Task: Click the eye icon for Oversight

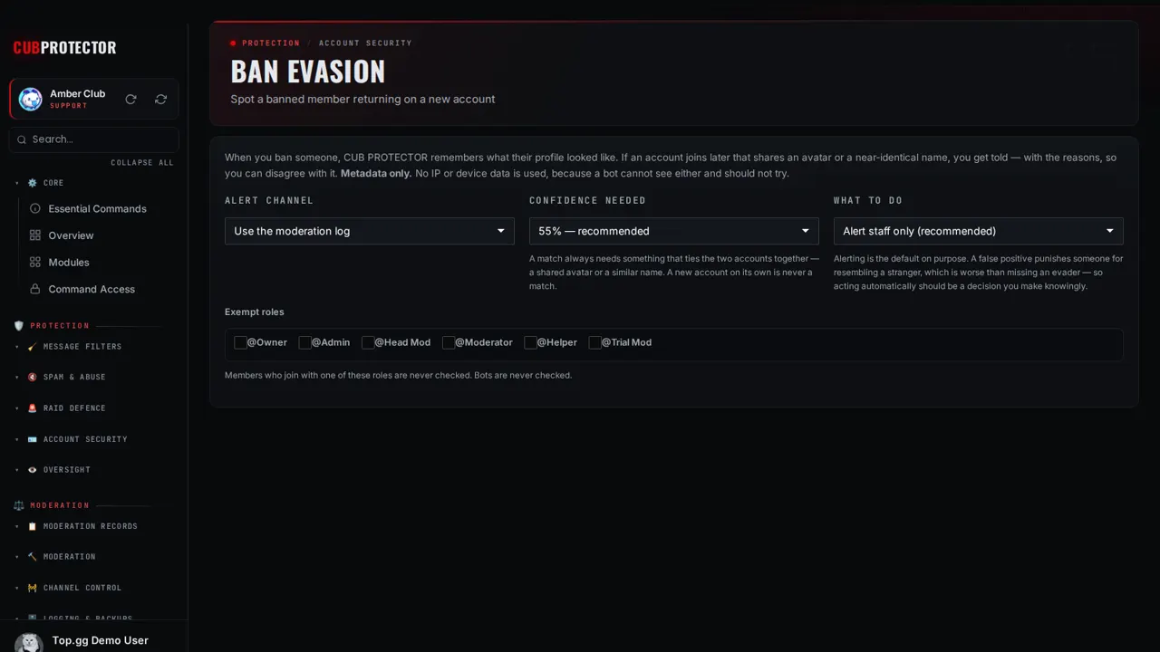Action: point(33,470)
